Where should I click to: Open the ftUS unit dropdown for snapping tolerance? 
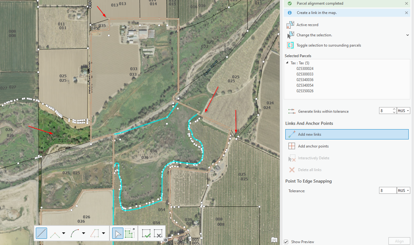click(408, 190)
